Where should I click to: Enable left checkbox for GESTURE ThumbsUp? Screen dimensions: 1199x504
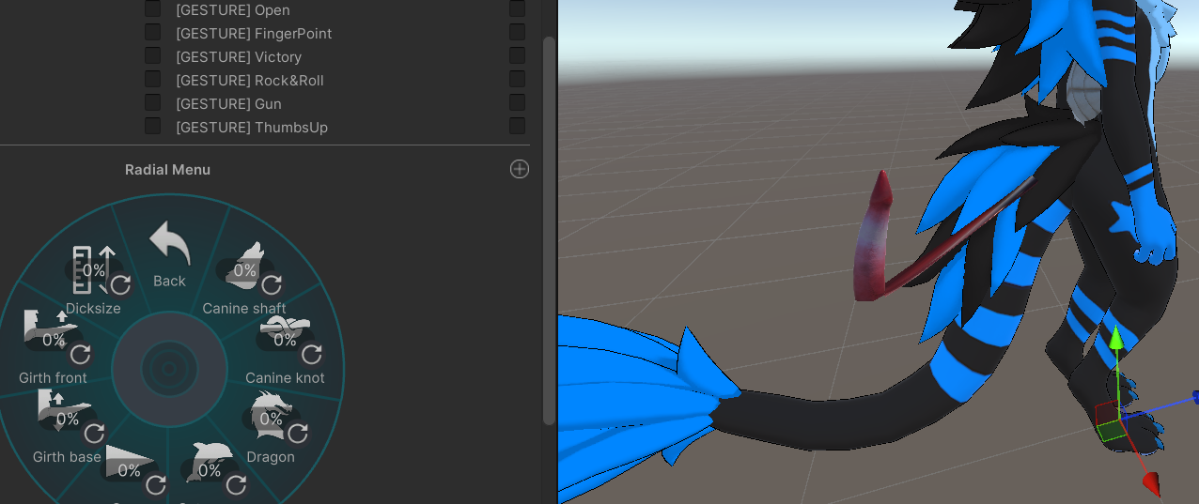(x=152, y=127)
